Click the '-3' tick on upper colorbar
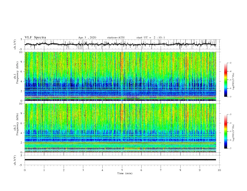Screen dimensions: 247x191 (230, 63)
